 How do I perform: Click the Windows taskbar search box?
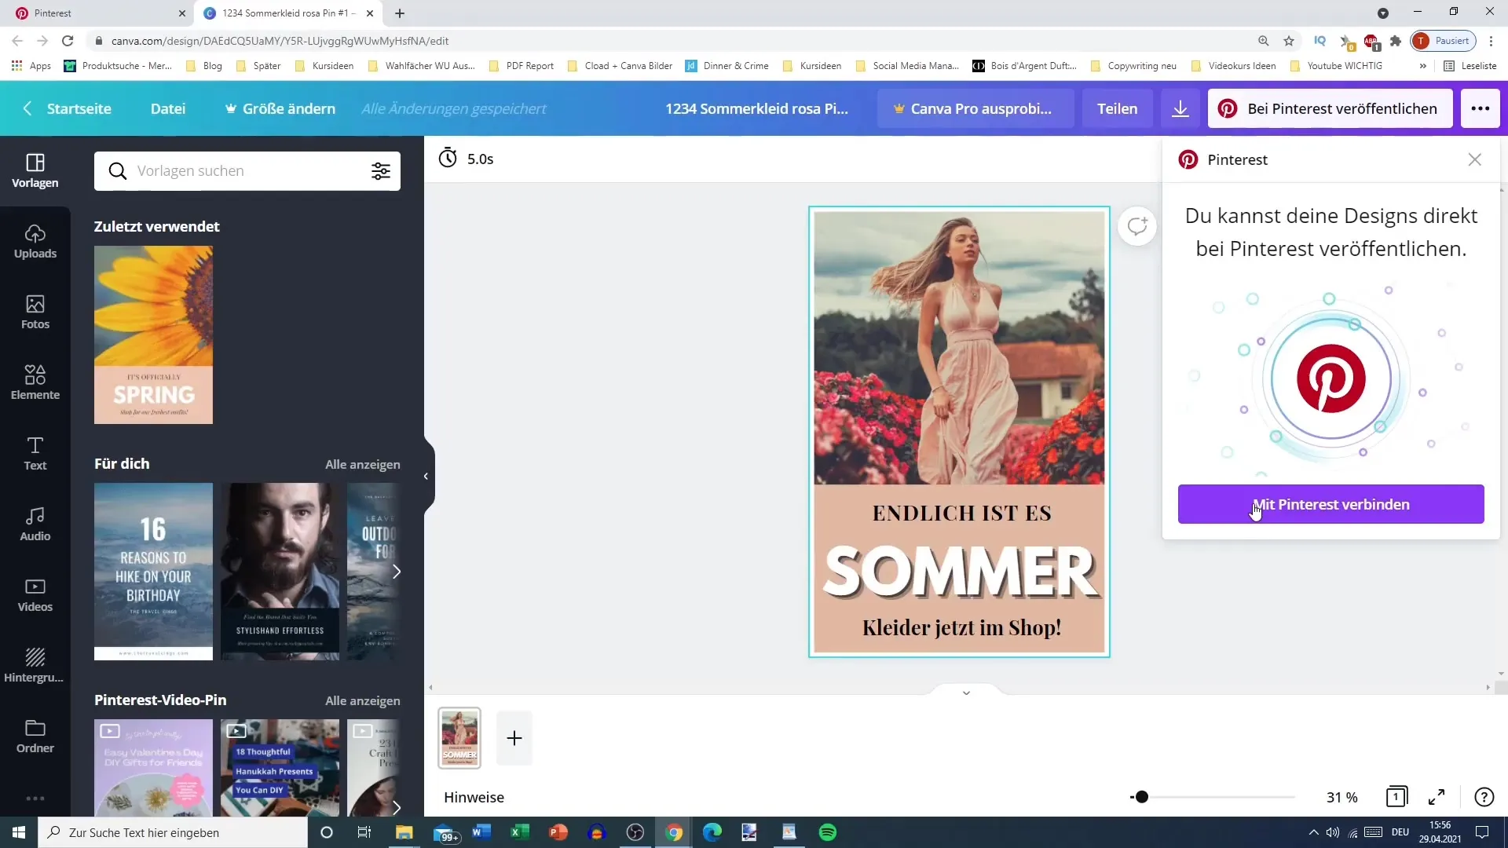173,832
